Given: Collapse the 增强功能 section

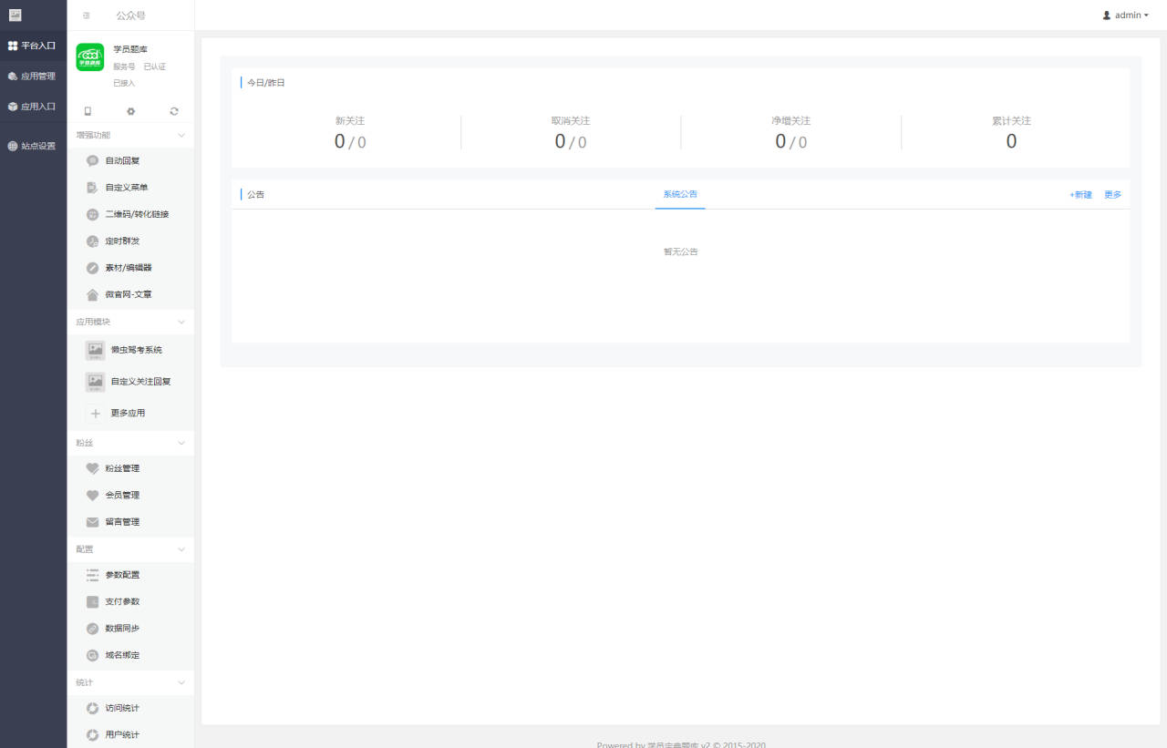Looking at the screenshot, I should point(181,135).
